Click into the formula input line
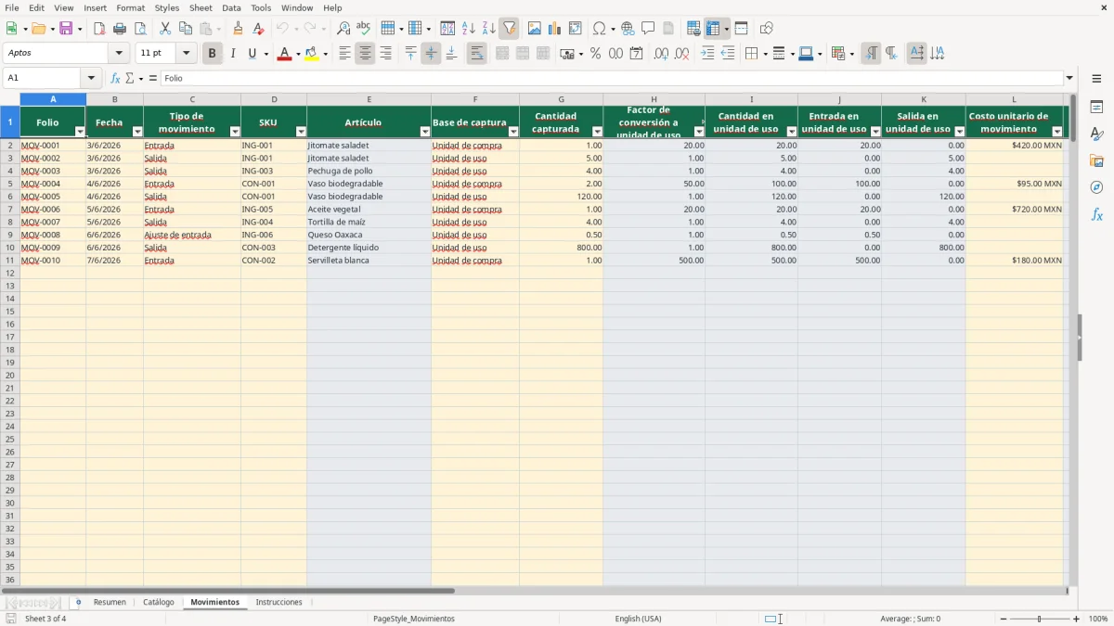The image size is (1114, 626). coord(611,79)
